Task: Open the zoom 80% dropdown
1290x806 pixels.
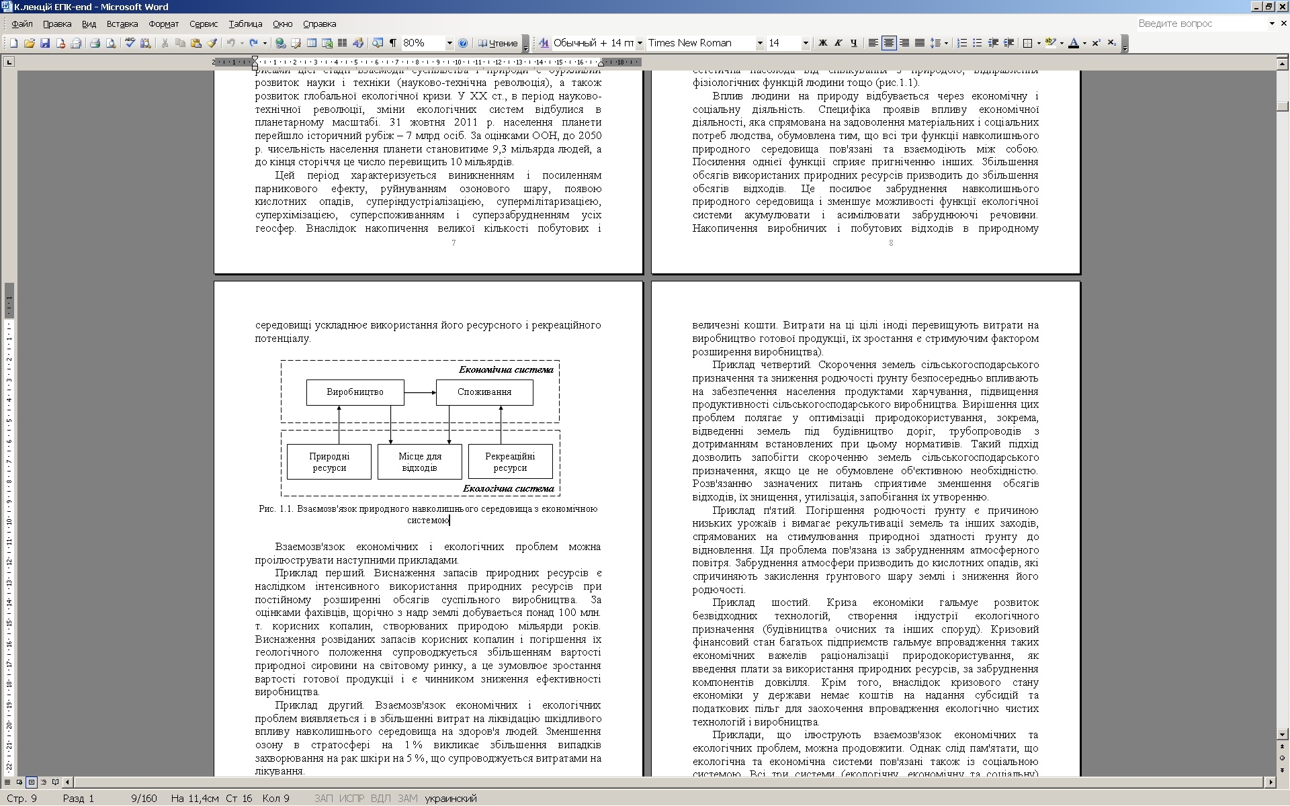Action: click(449, 43)
